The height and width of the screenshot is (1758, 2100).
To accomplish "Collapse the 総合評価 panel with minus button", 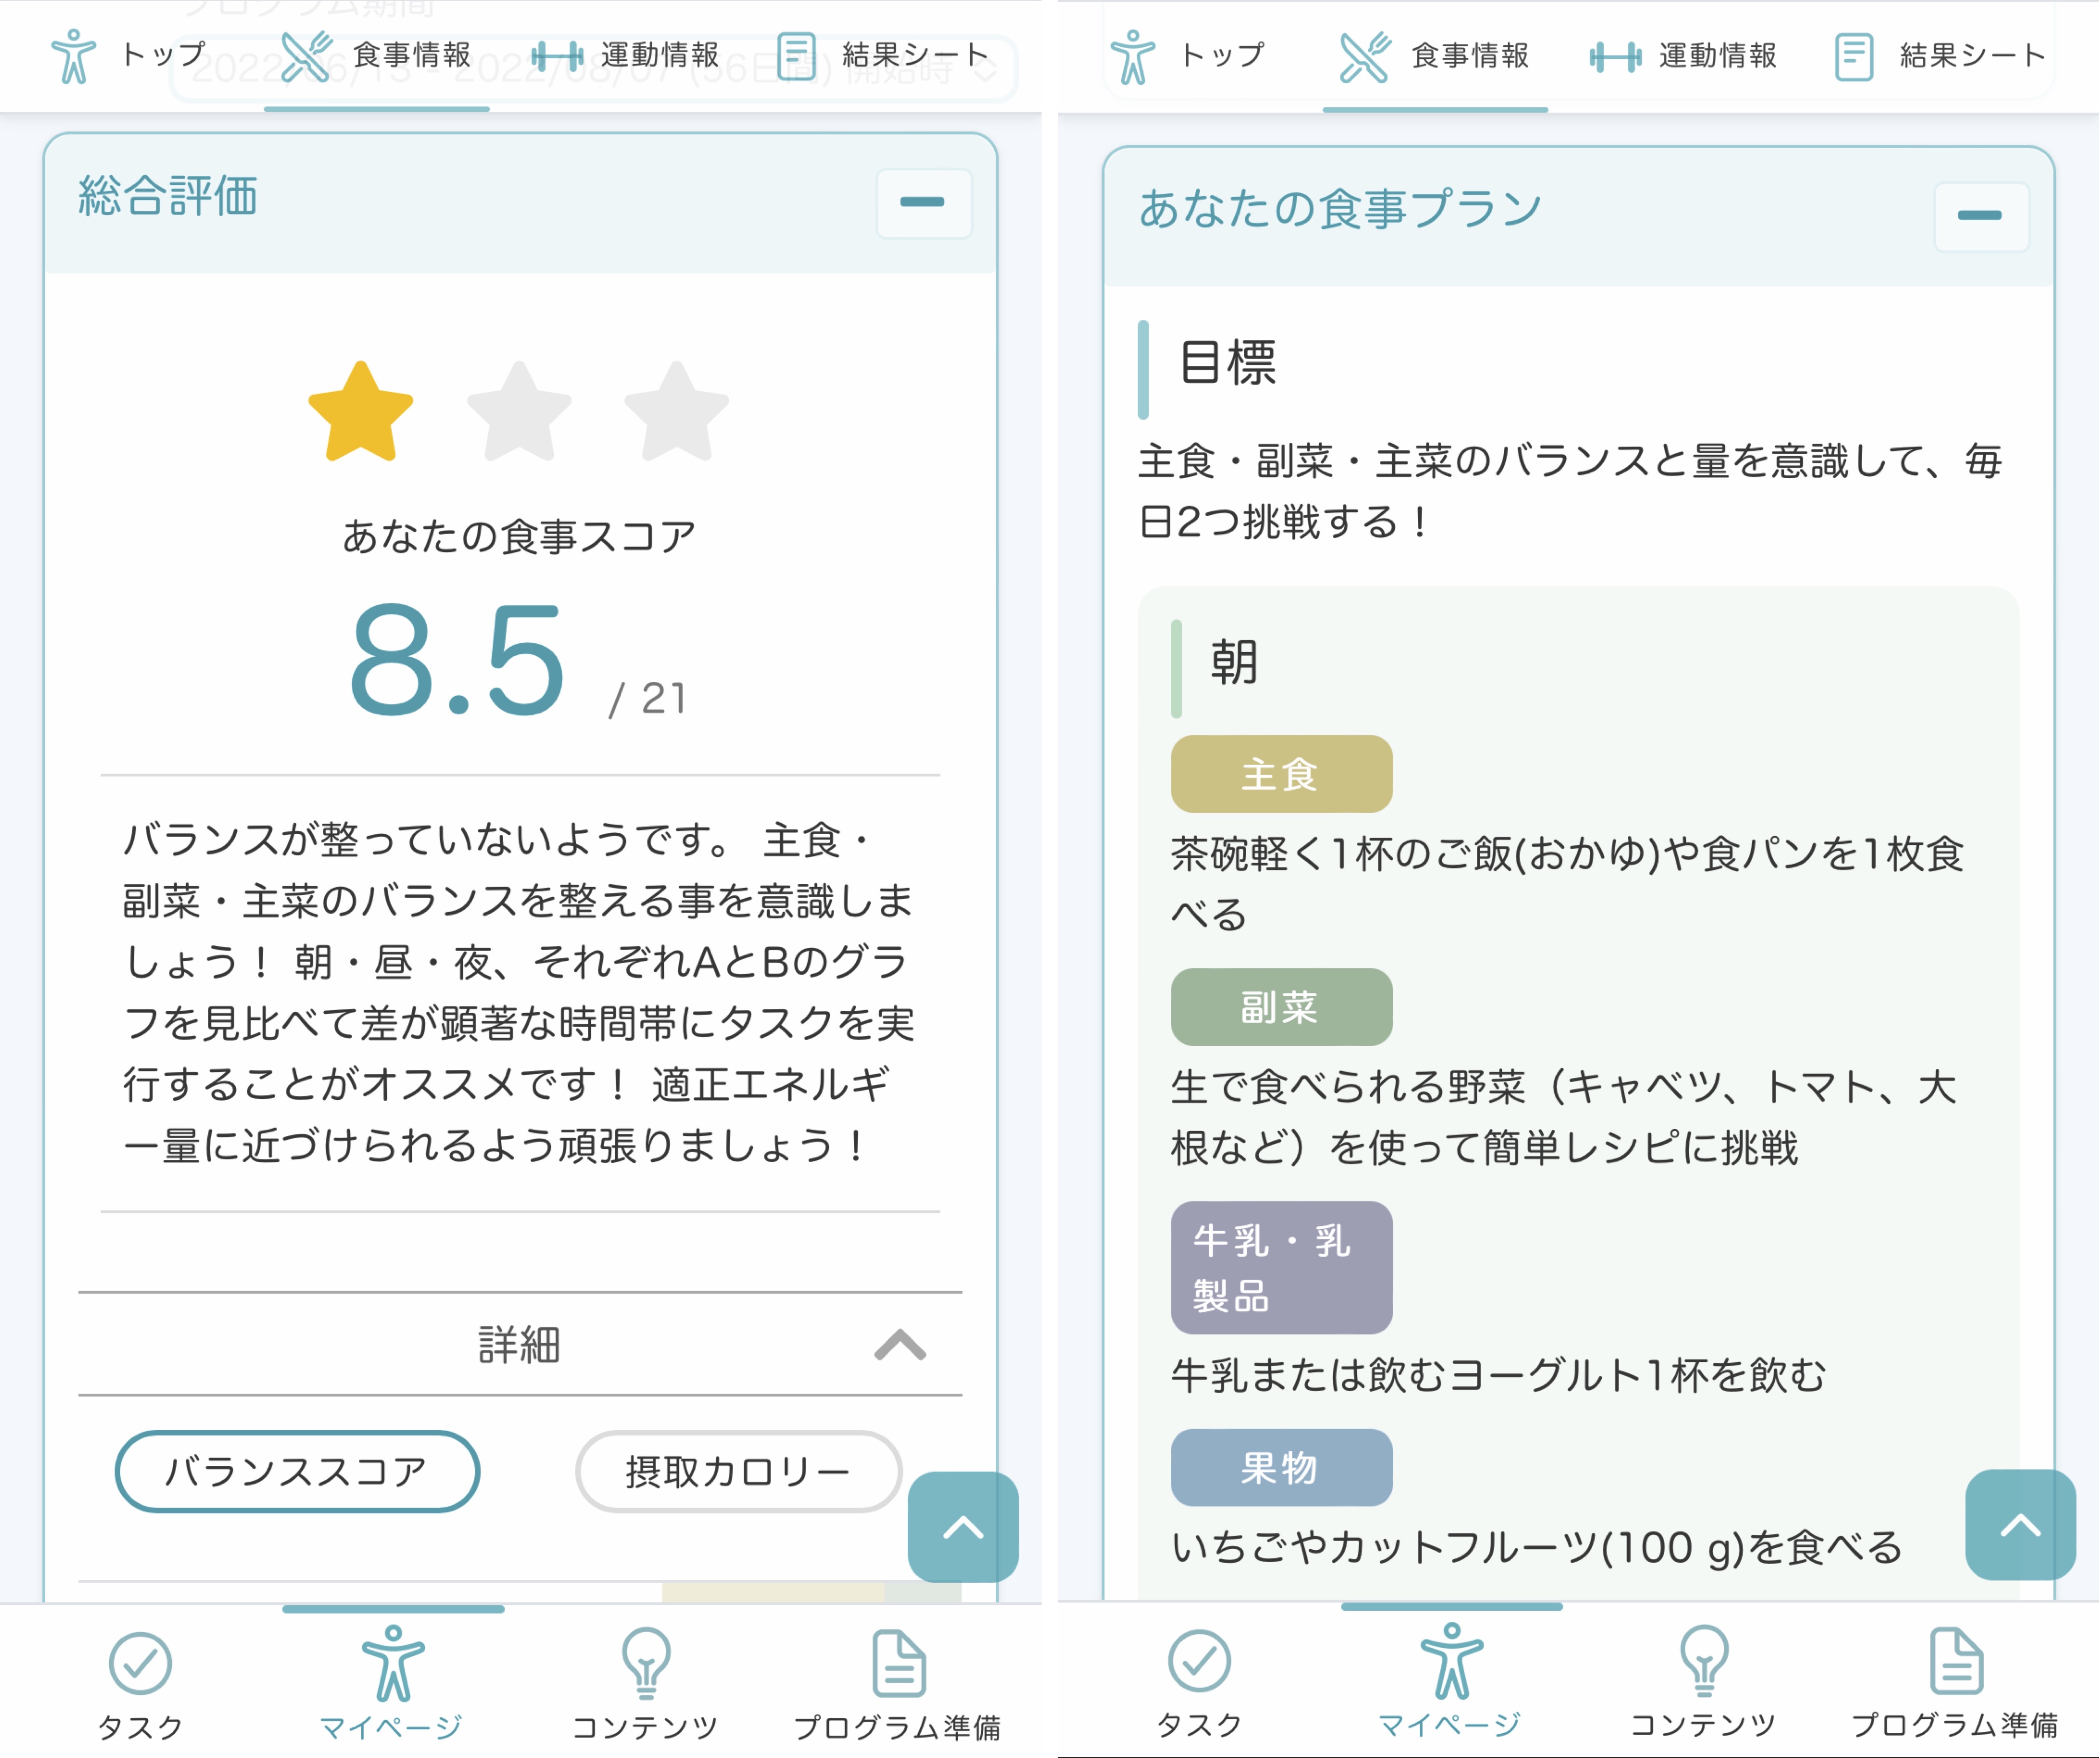I will tap(923, 203).
